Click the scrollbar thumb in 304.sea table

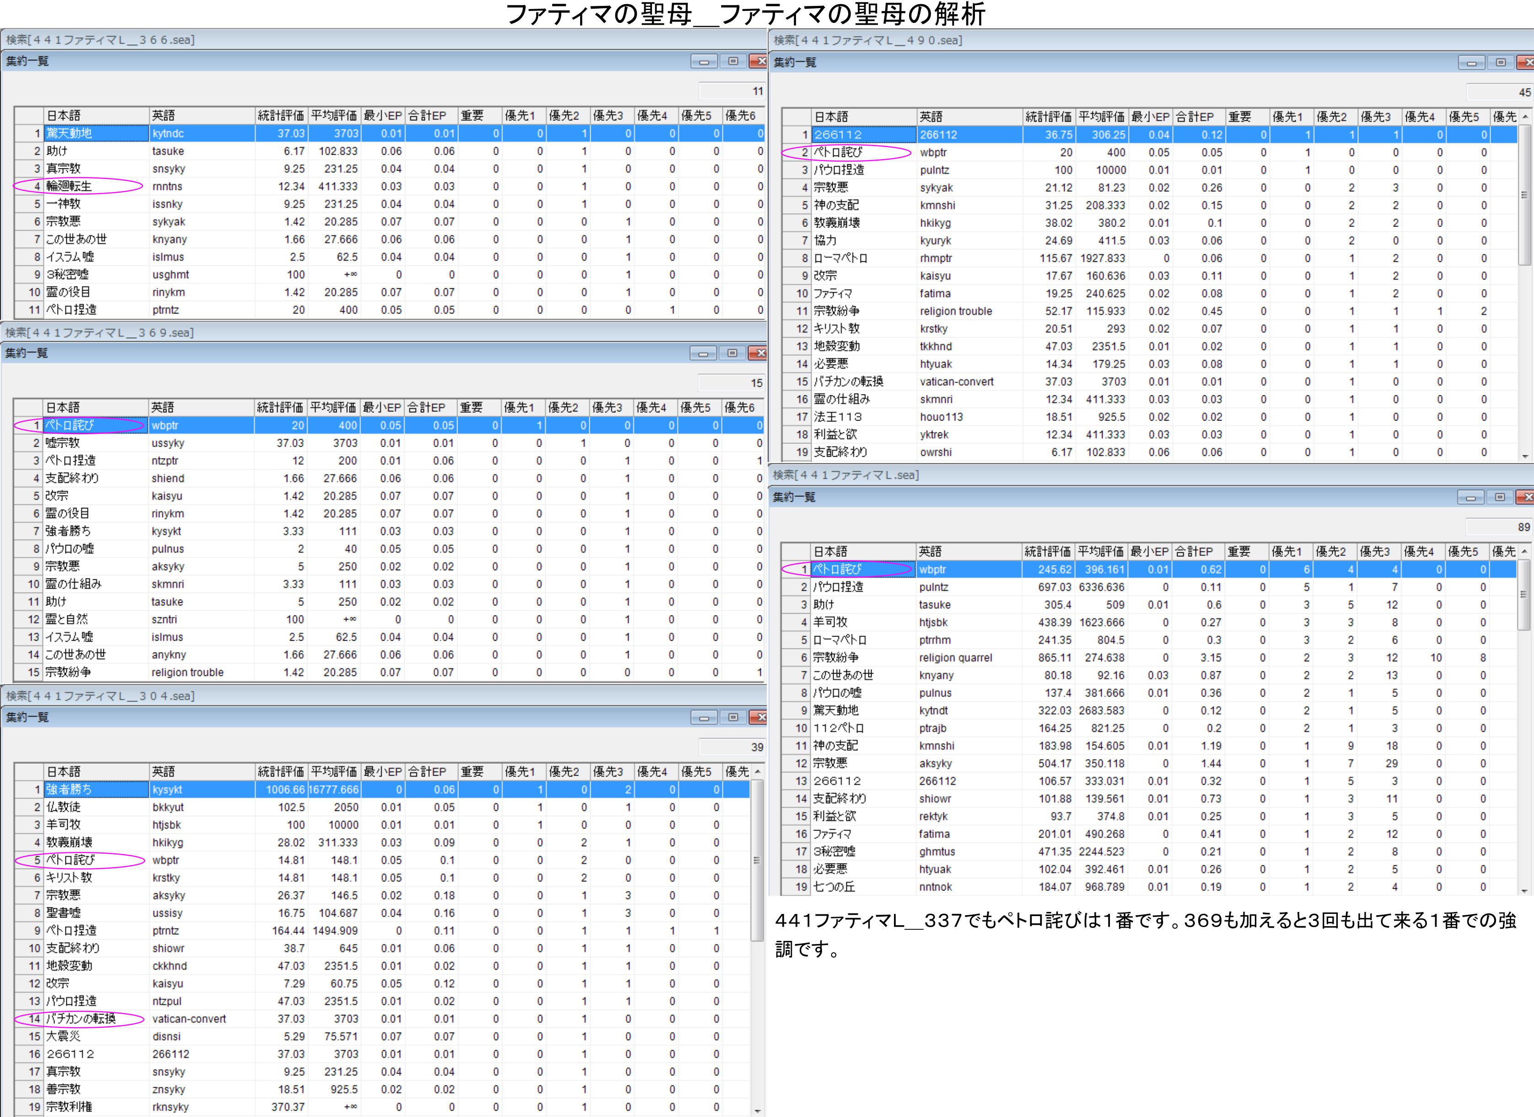pyautogui.click(x=758, y=860)
